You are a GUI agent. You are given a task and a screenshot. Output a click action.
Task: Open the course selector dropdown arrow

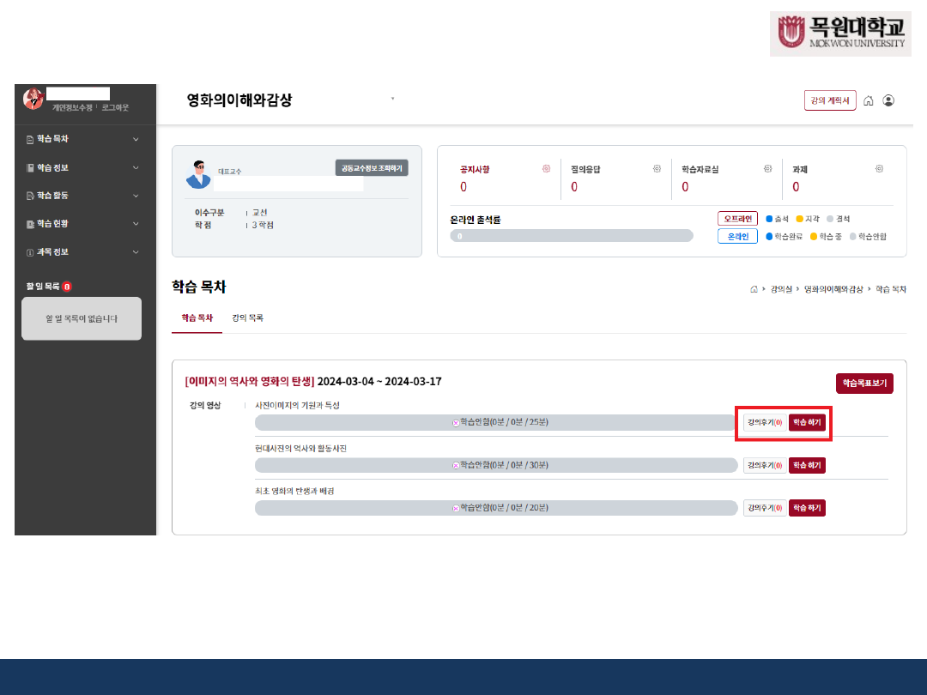click(393, 100)
